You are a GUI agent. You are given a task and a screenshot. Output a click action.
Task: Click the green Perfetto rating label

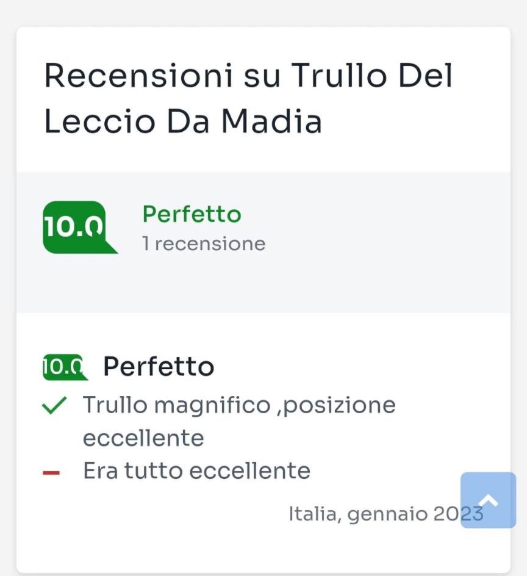pyautogui.click(x=192, y=214)
